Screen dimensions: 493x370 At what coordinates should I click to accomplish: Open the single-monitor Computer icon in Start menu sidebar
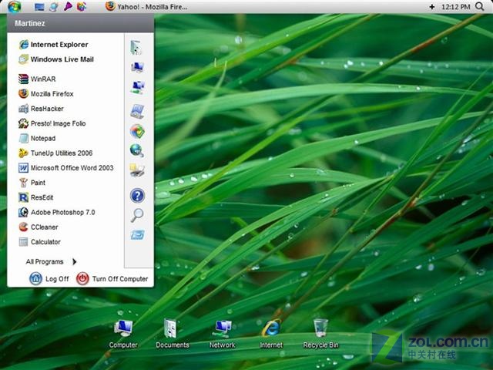[x=137, y=67]
